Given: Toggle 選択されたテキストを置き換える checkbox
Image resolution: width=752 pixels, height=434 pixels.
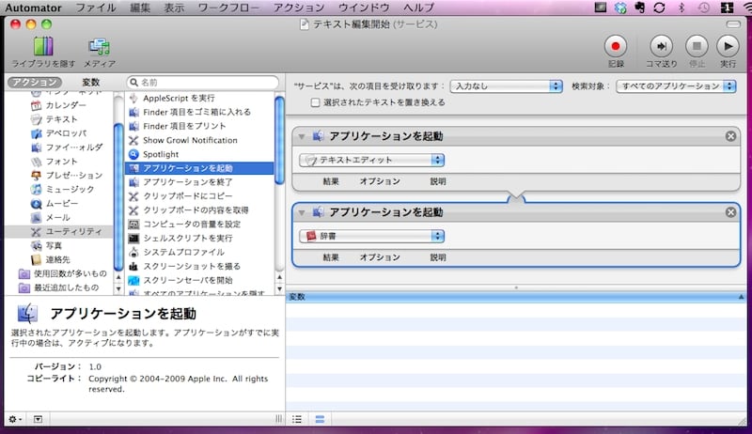Looking at the screenshot, I should click(x=315, y=102).
